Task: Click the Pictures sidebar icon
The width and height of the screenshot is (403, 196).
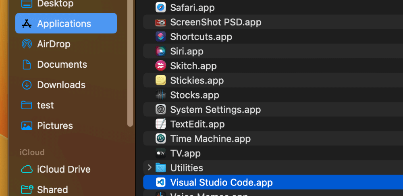Action: 27,125
